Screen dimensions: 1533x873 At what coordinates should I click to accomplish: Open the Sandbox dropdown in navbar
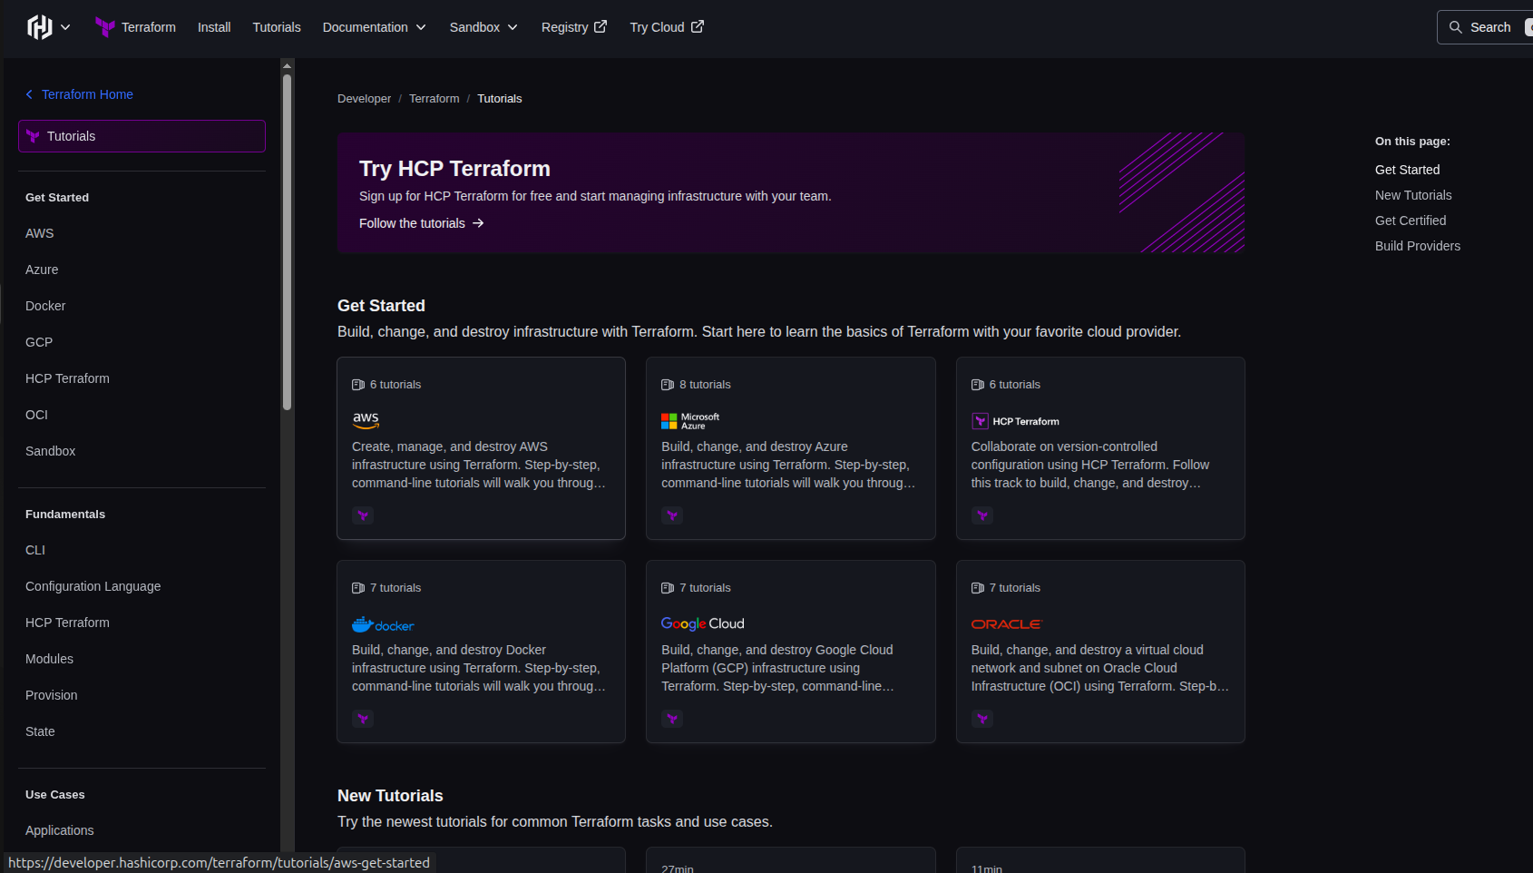click(483, 27)
